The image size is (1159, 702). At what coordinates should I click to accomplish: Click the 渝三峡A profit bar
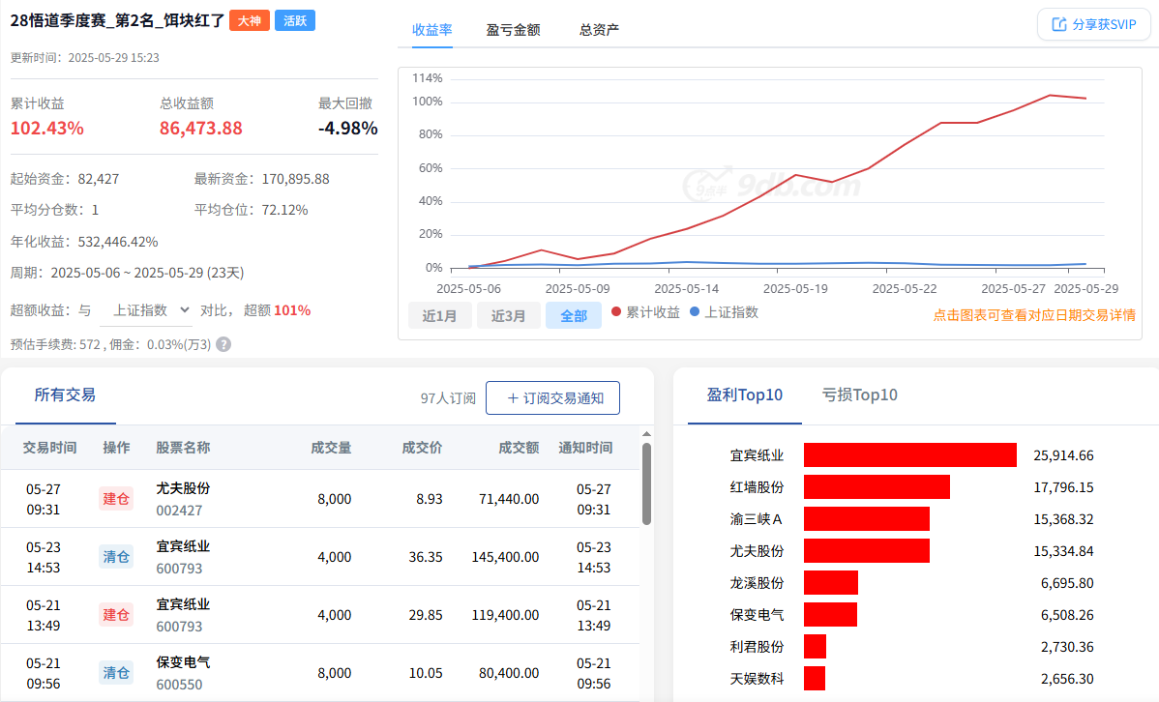[867, 518]
